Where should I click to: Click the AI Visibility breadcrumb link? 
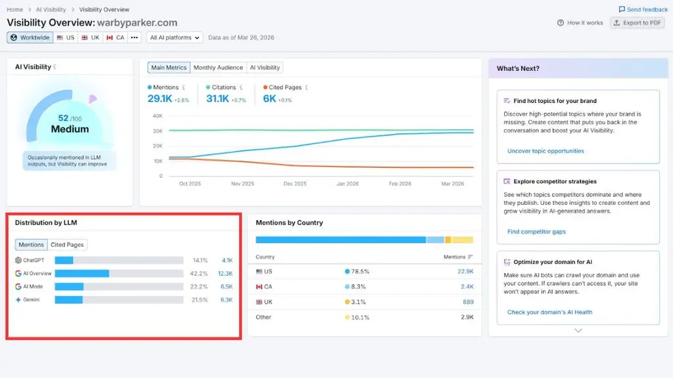pyautogui.click(x=51, y=9)
